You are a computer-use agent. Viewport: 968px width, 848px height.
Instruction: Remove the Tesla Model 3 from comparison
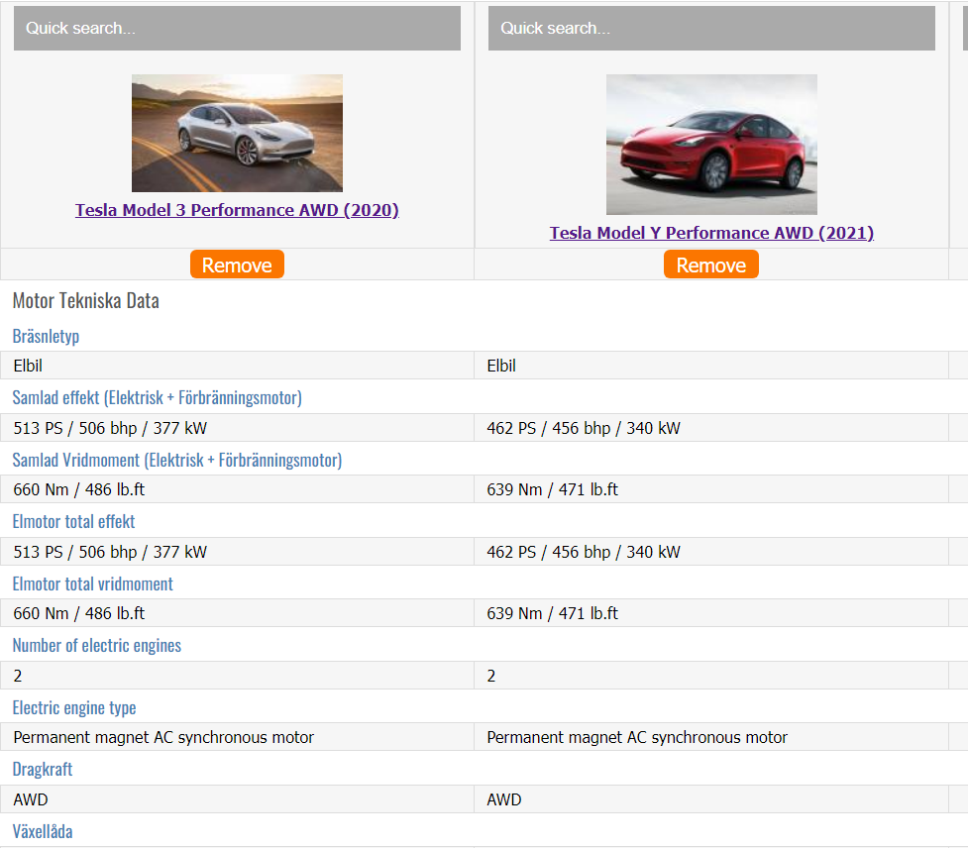[x=237, y=265]
